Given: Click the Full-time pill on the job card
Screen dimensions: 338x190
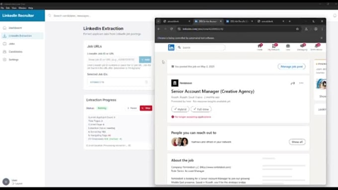Looking at the screenshot, I should click(x=201, y=109).
